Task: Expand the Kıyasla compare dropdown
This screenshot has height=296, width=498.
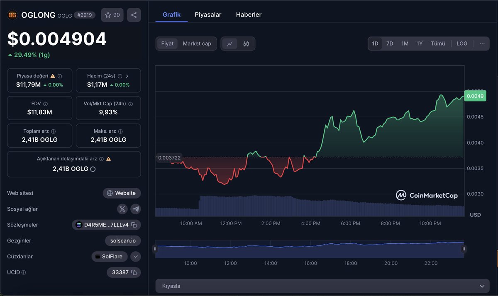Action: click(322, 286)
